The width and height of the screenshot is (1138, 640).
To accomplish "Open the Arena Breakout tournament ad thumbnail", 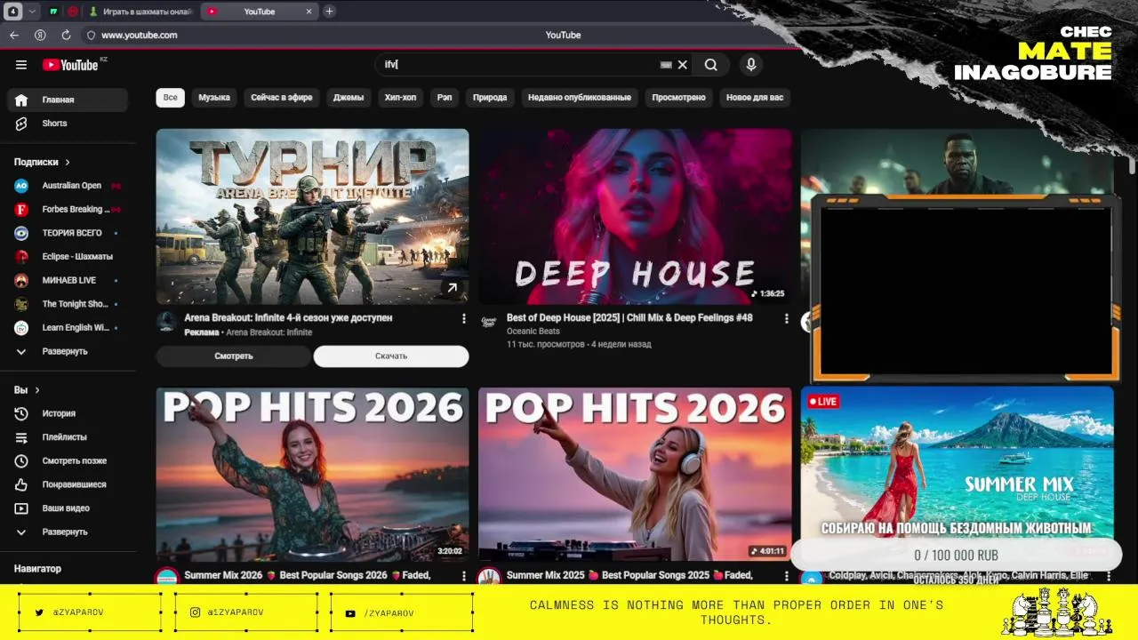I will [x=312, y=217].
